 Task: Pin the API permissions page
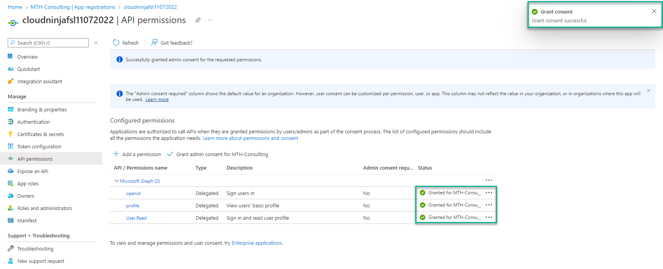tap(198, 20)
